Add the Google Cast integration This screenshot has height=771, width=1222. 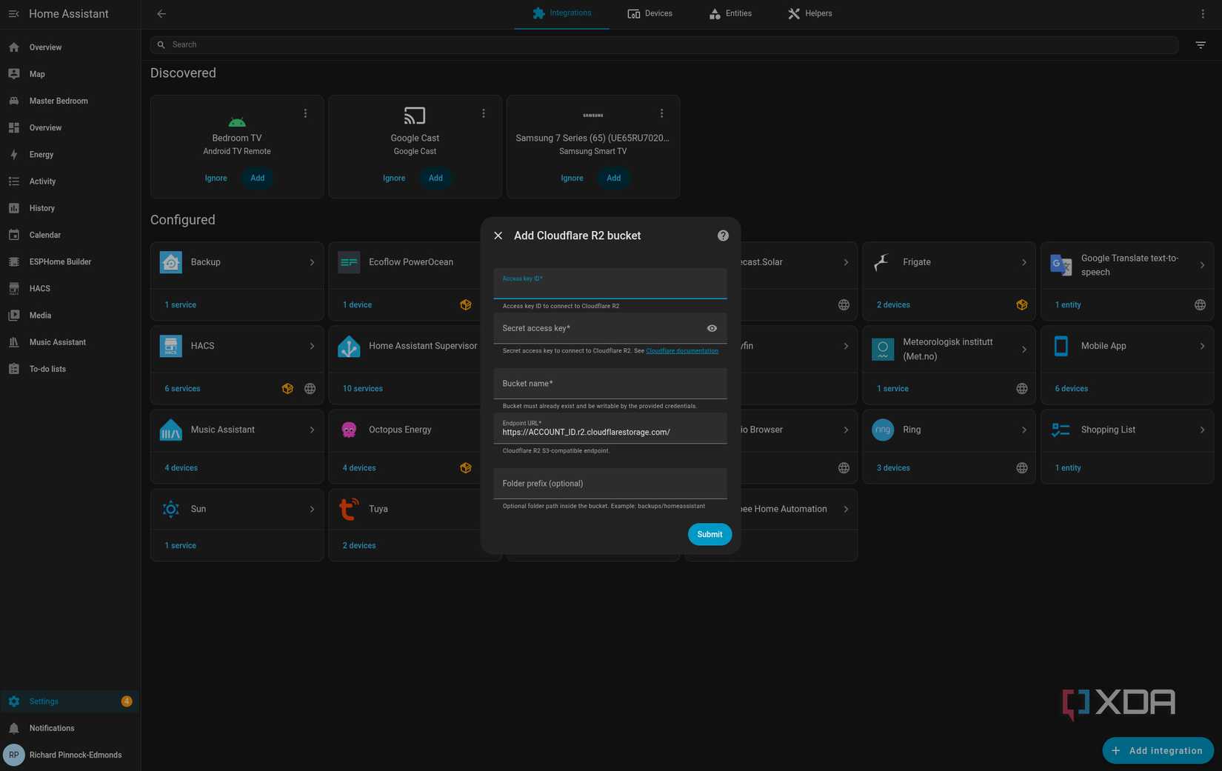pos(435,178)
